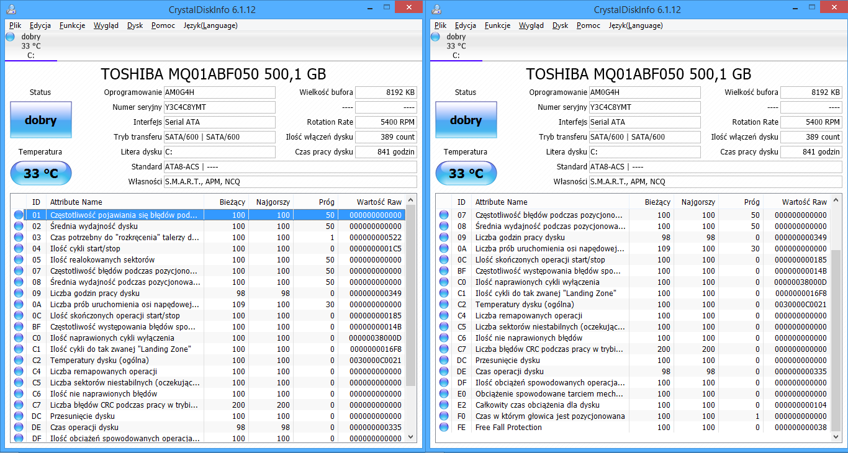Click CrystalDiskInfo app icon in left title bar
Screen dimensions: 848x453
coord(12,9)
